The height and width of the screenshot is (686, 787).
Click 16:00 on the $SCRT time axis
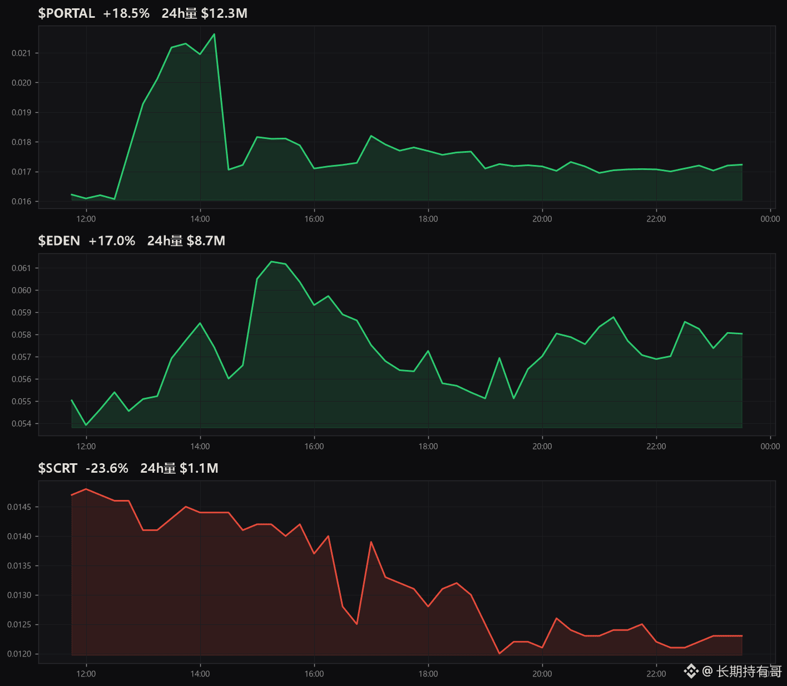point(314,674)
